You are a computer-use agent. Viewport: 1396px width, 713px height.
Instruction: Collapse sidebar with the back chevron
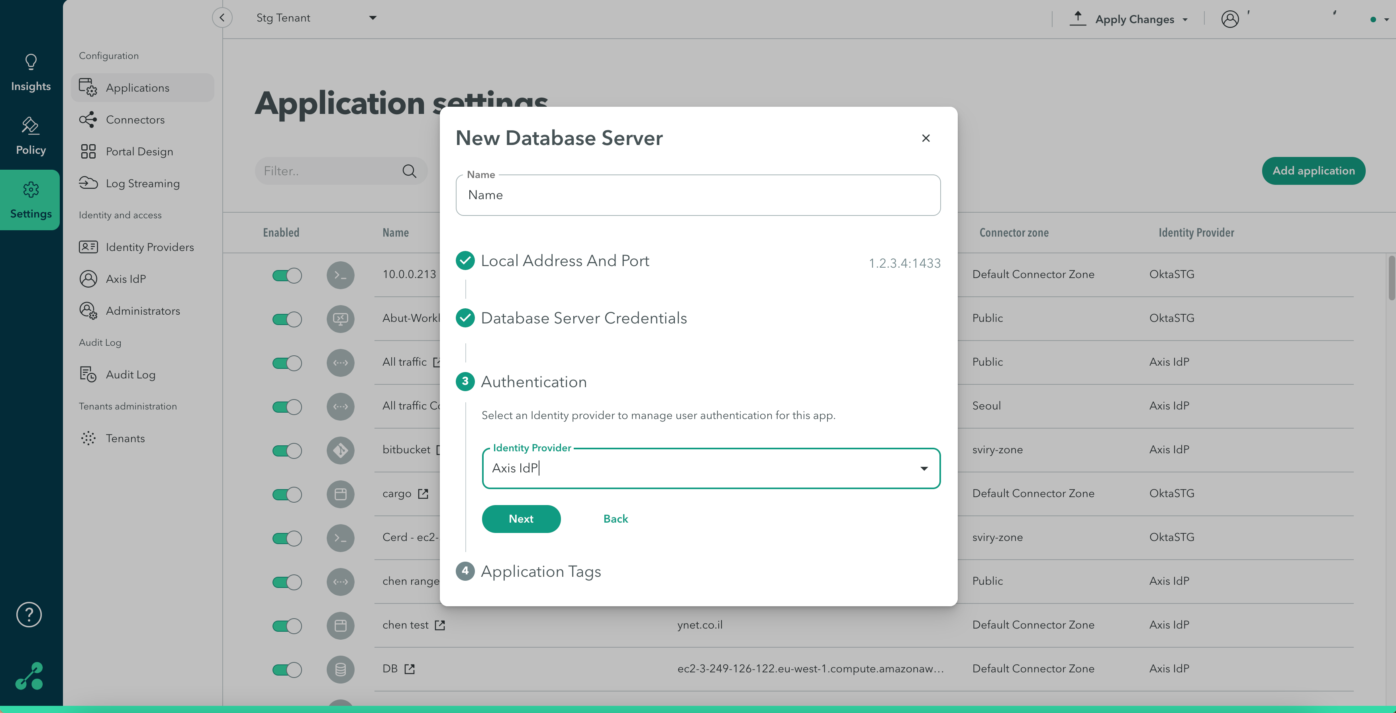pos(222,18)
